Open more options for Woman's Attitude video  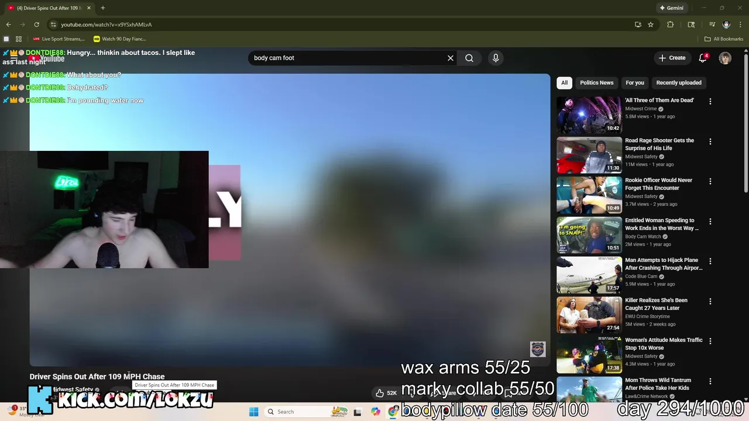tap(710, 341)
